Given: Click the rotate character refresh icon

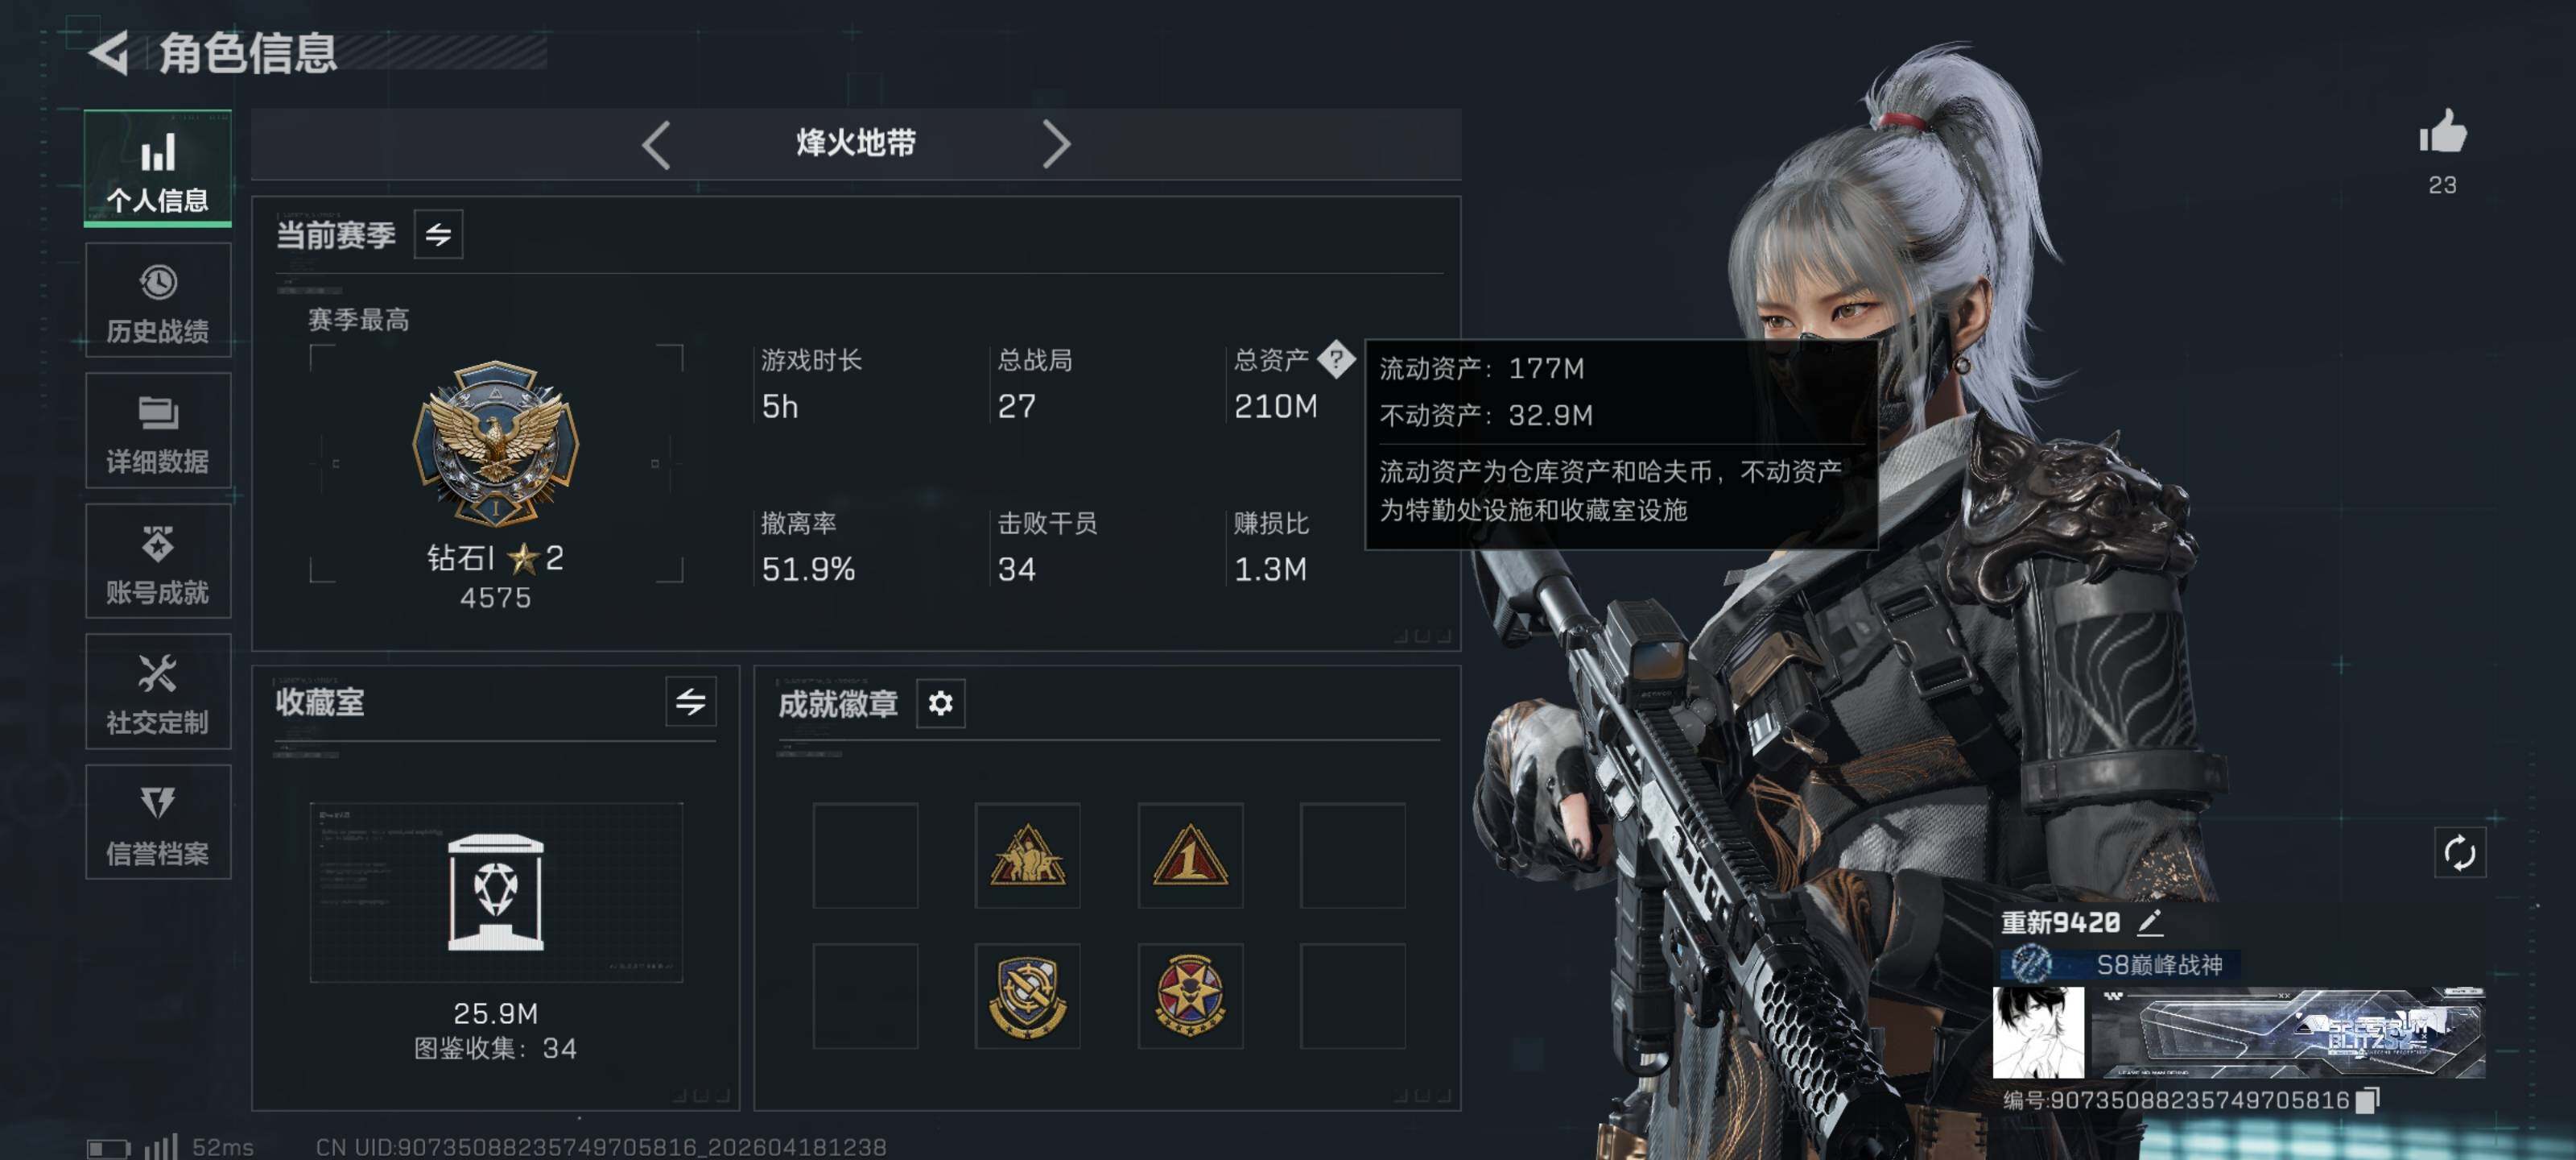Looking at the screenshot, I should coord(2459,854).
